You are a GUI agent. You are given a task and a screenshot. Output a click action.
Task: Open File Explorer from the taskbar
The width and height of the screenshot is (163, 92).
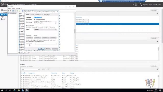point(19,90)
